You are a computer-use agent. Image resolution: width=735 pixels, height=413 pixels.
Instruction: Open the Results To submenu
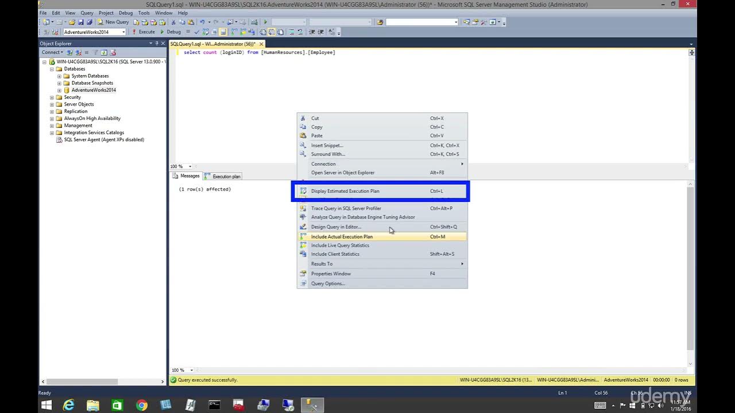382,263
